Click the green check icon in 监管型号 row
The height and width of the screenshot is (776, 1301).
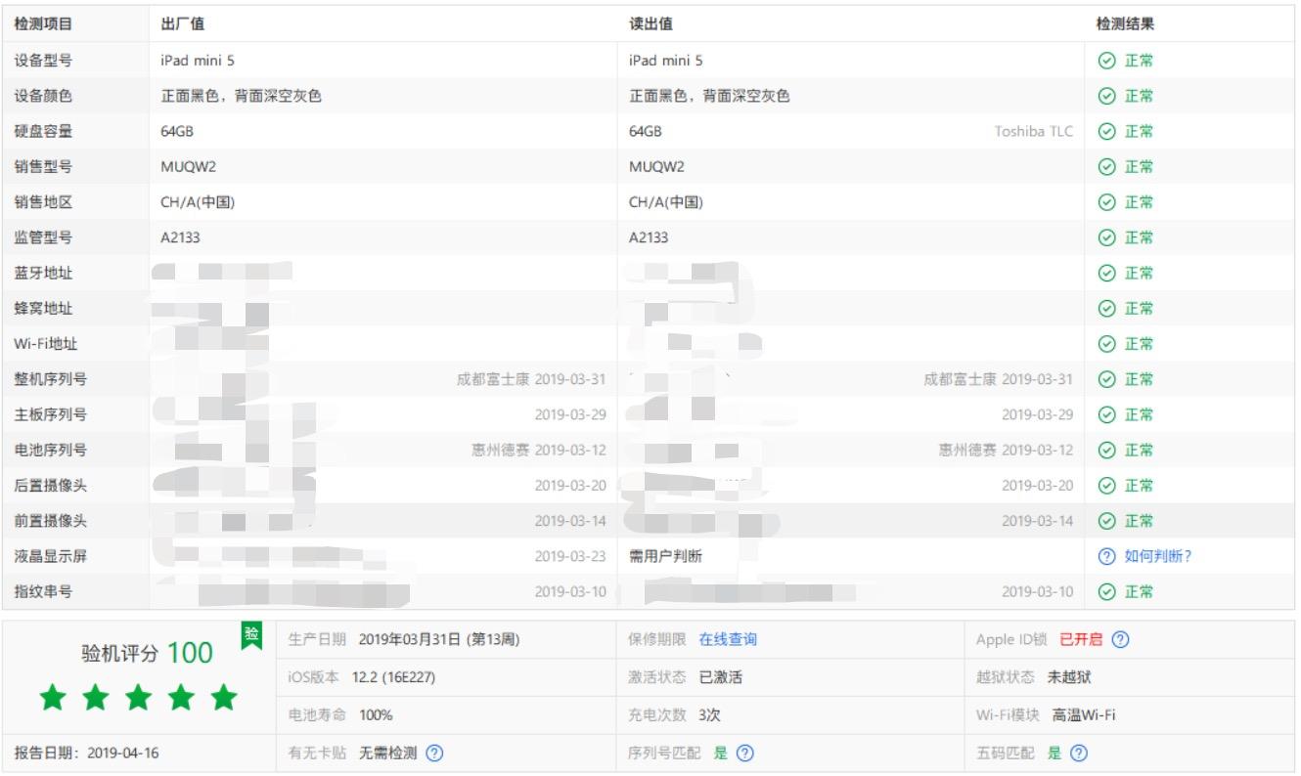pos(1106,237)
